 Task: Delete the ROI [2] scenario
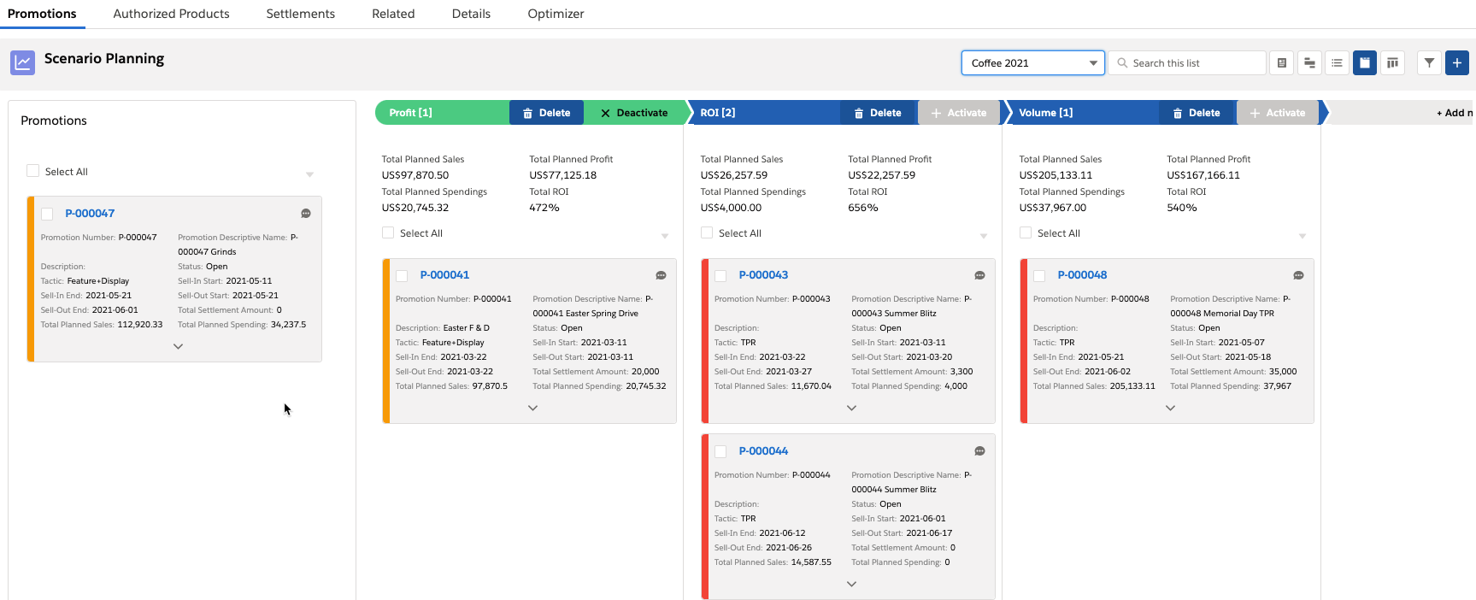point(878,113)
